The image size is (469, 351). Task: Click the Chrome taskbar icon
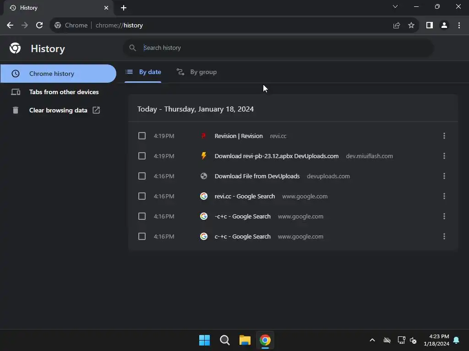(265, 340)
